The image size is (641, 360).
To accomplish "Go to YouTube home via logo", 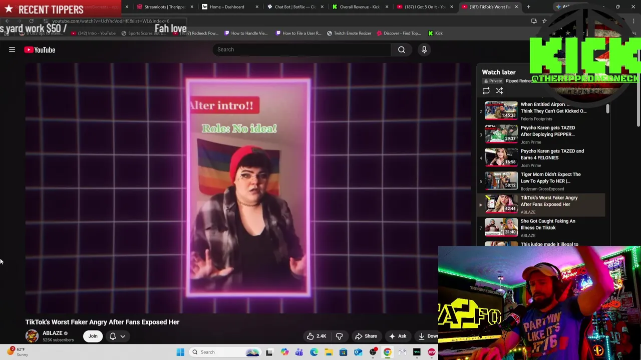I will click(40, 50).
